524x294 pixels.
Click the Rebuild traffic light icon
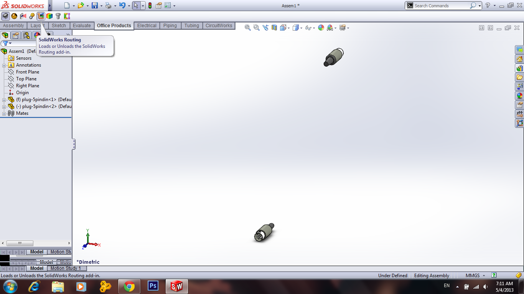pos(150,5)
